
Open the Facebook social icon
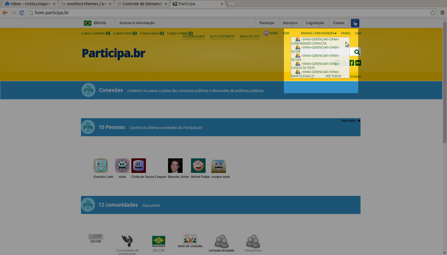pos(352,63)
